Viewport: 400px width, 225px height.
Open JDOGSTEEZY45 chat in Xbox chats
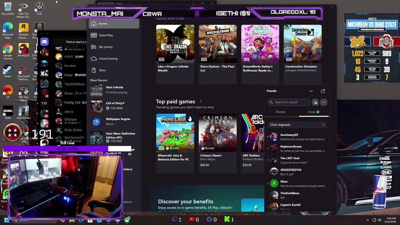(x=297, y=172)
